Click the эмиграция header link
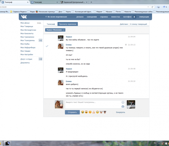 tap(144, 17)
